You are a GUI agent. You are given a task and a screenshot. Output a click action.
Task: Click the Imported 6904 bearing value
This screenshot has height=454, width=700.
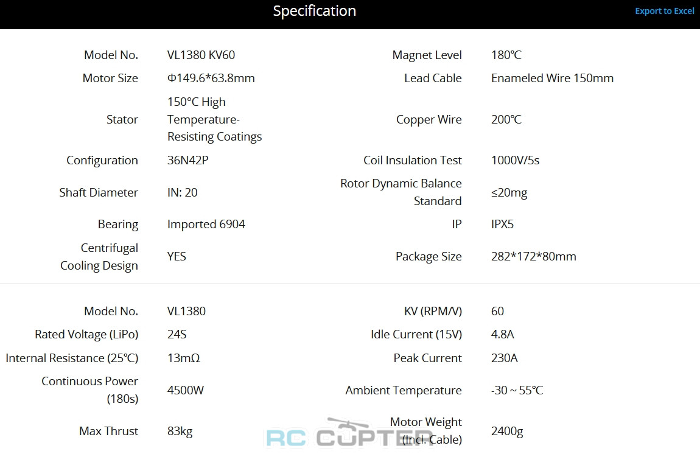pyautogui.click(x=206, y=224)
